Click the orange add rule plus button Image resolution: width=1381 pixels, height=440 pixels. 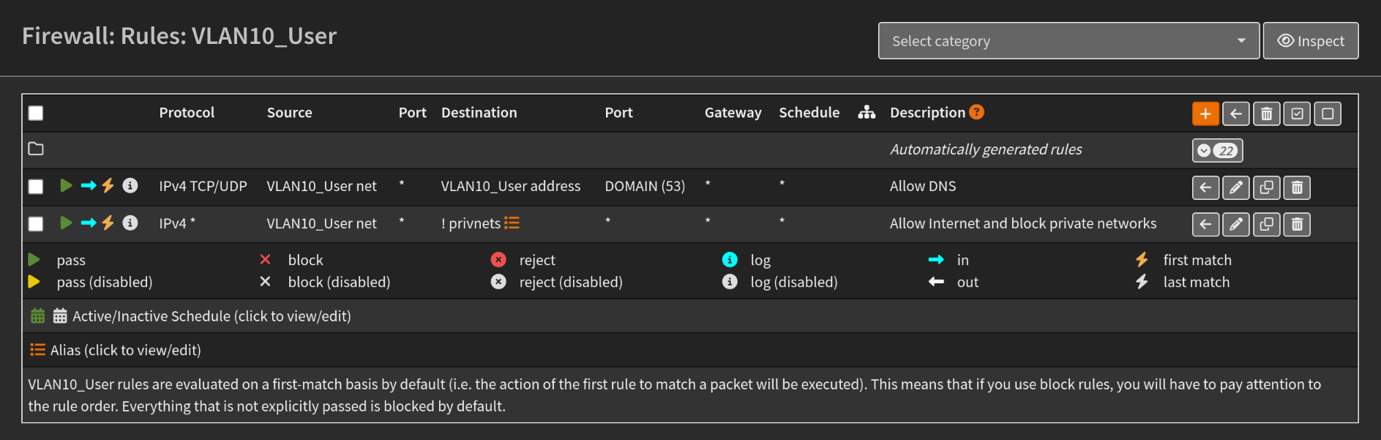click(x=1205, y=114)
